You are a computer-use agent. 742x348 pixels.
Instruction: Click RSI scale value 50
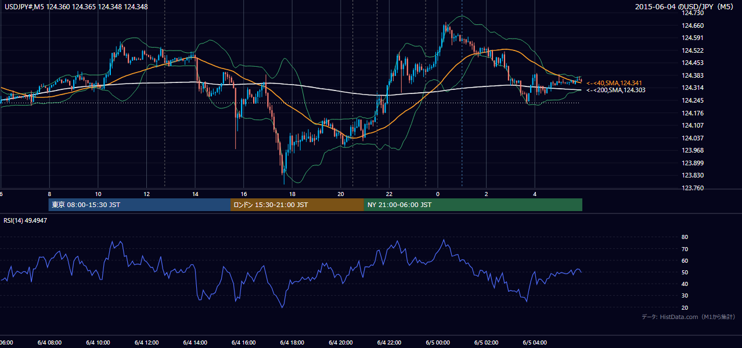tap(685, 272)
